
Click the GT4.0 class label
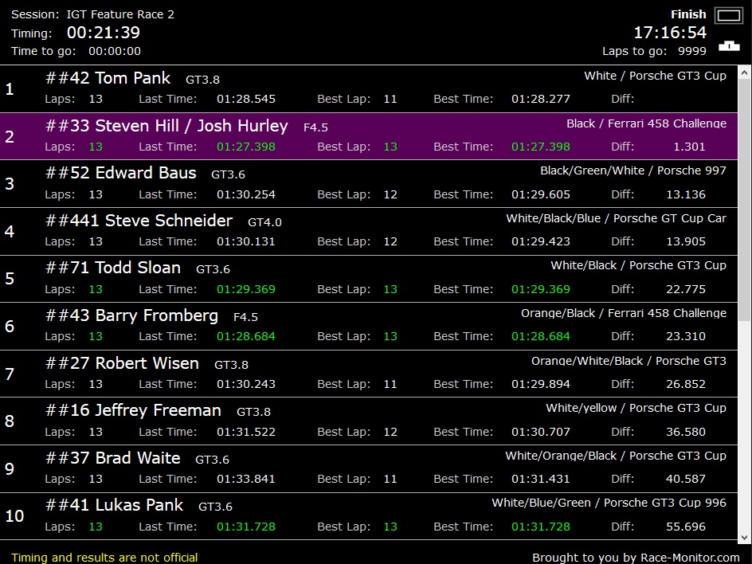[x=264, y=222]
